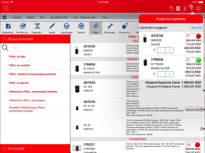The width and height of the screenshot is (205, 153).
Task: Add KNECHT OC 47 to note list icon
Action: (x=202, y=129)
